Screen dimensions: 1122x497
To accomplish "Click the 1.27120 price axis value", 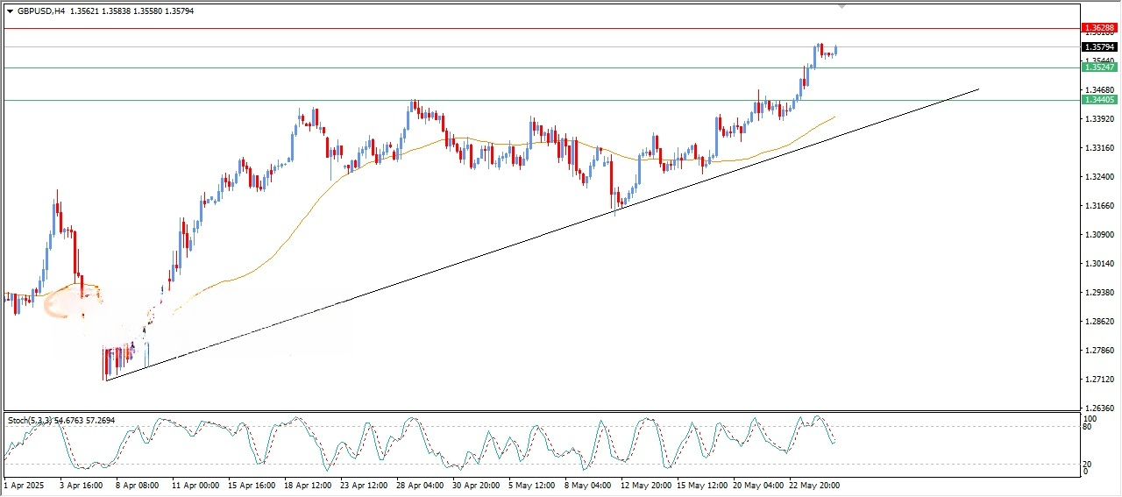I will 1099,380.
